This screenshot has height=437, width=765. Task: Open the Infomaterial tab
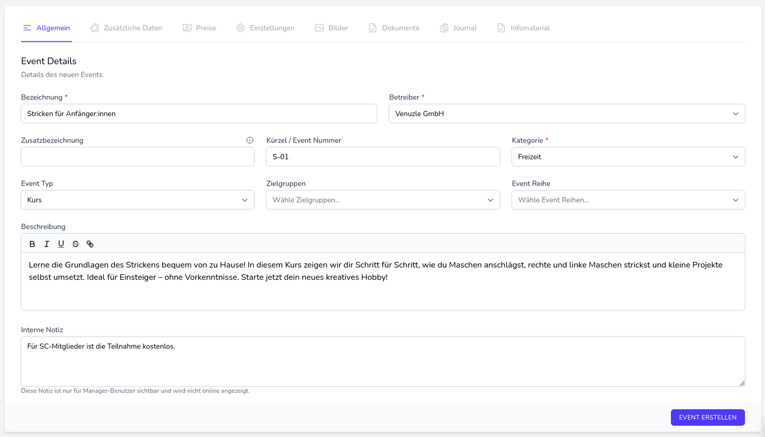coord(523,28)
